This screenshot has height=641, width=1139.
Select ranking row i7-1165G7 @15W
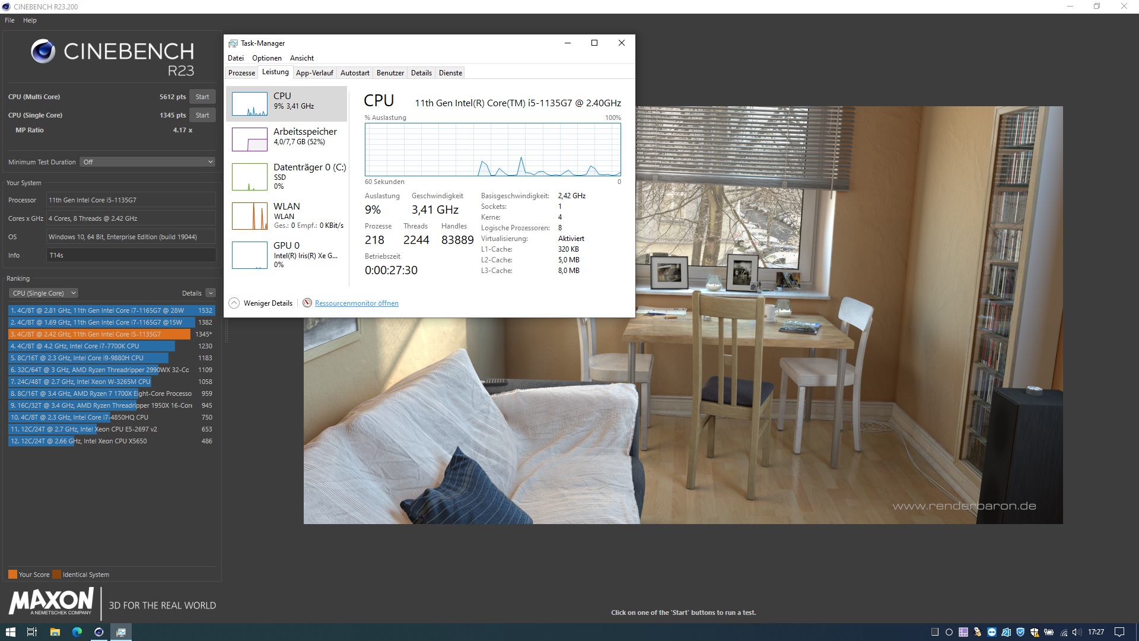(111, 322)
